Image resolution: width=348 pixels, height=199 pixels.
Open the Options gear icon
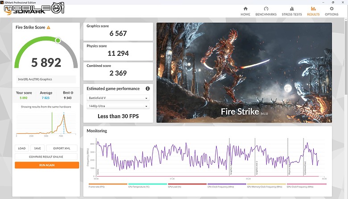pyautogui.click(x=331, y=8)
